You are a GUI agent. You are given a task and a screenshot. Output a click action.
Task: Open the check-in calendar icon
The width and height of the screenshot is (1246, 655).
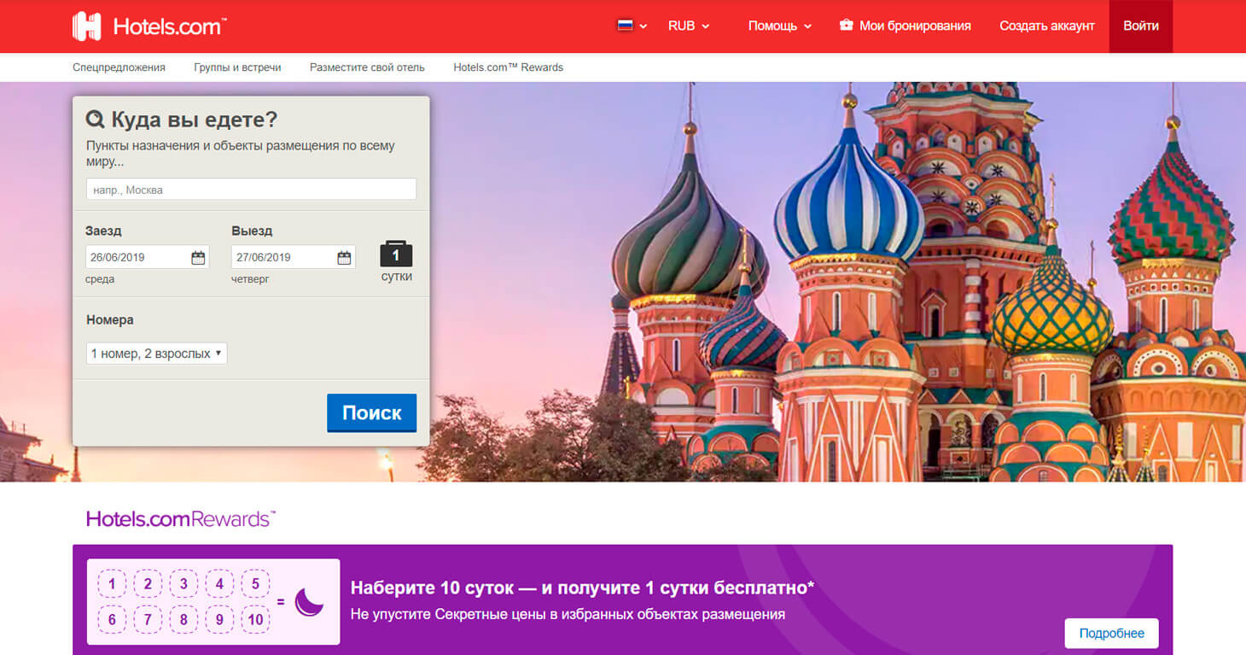coord(198,256)
